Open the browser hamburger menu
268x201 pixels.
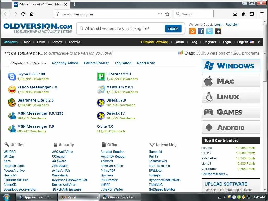click(x=262, y=14)
